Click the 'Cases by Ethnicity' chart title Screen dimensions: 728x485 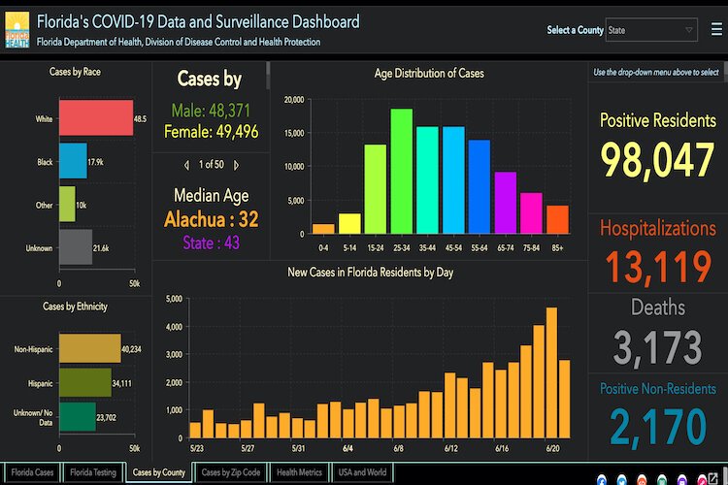(75, 307)
